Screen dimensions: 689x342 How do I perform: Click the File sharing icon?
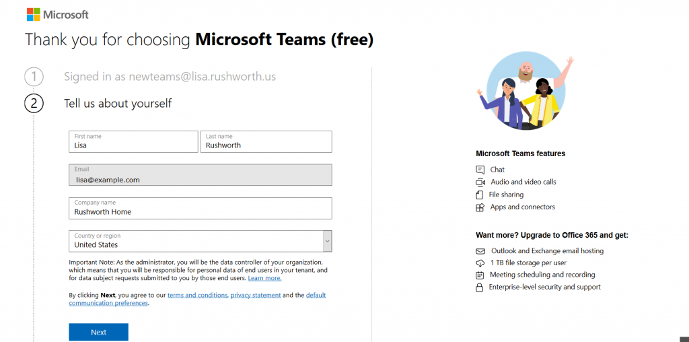pos(479,195)
